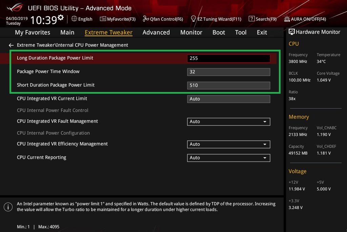Click the 5.000 V reading under +5V
The image size is (347, 232).
[324, 189]
